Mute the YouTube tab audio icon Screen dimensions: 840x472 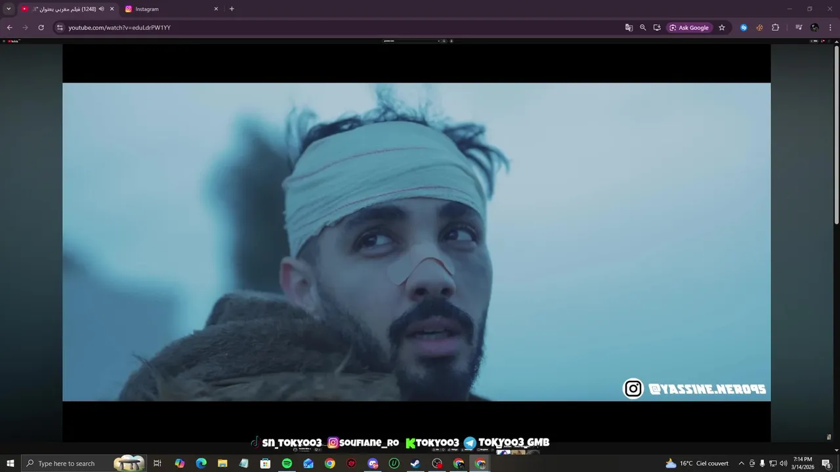pos(102,9)
